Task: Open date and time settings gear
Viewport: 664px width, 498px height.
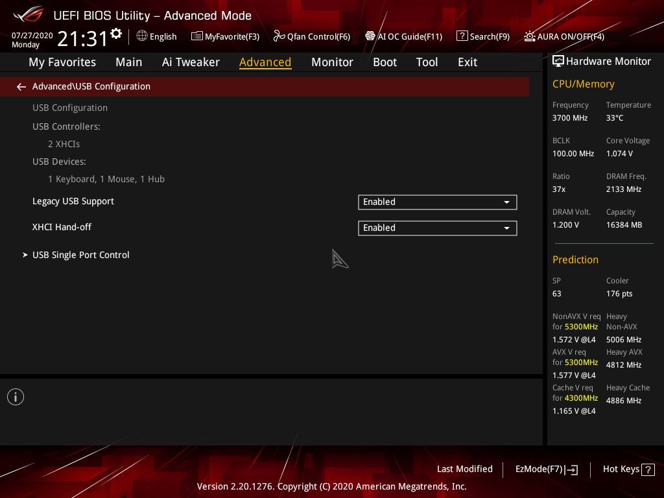Action: click(x=116, y=34)
